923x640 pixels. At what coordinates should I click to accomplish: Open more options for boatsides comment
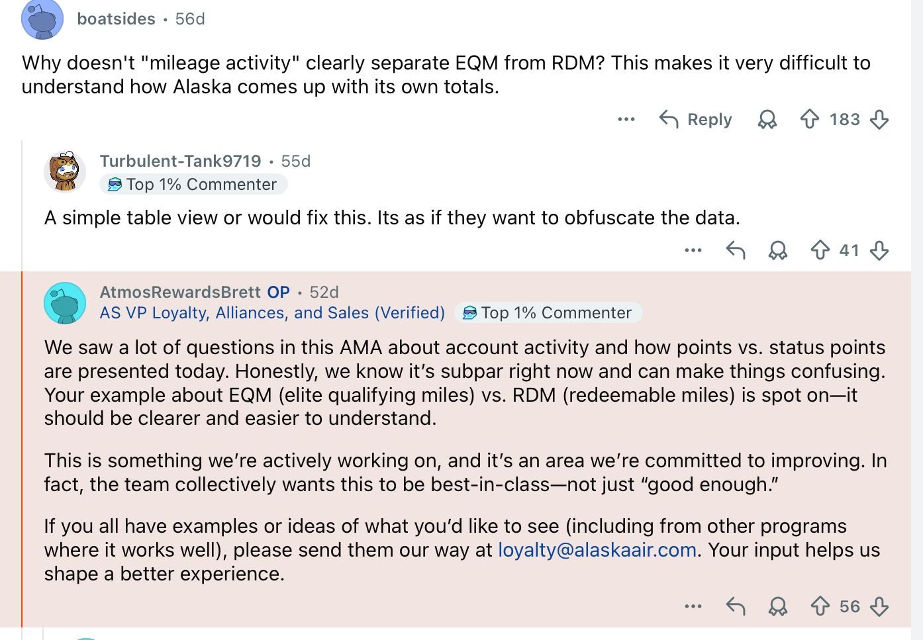coord(626,119)
